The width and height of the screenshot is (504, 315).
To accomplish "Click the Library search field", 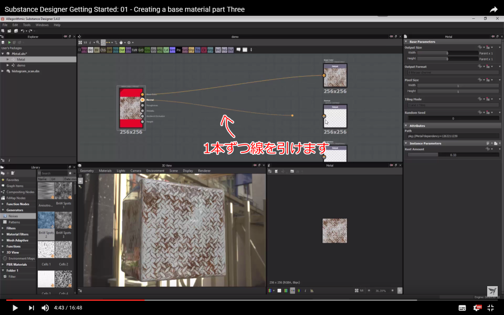I will (54, 173).
